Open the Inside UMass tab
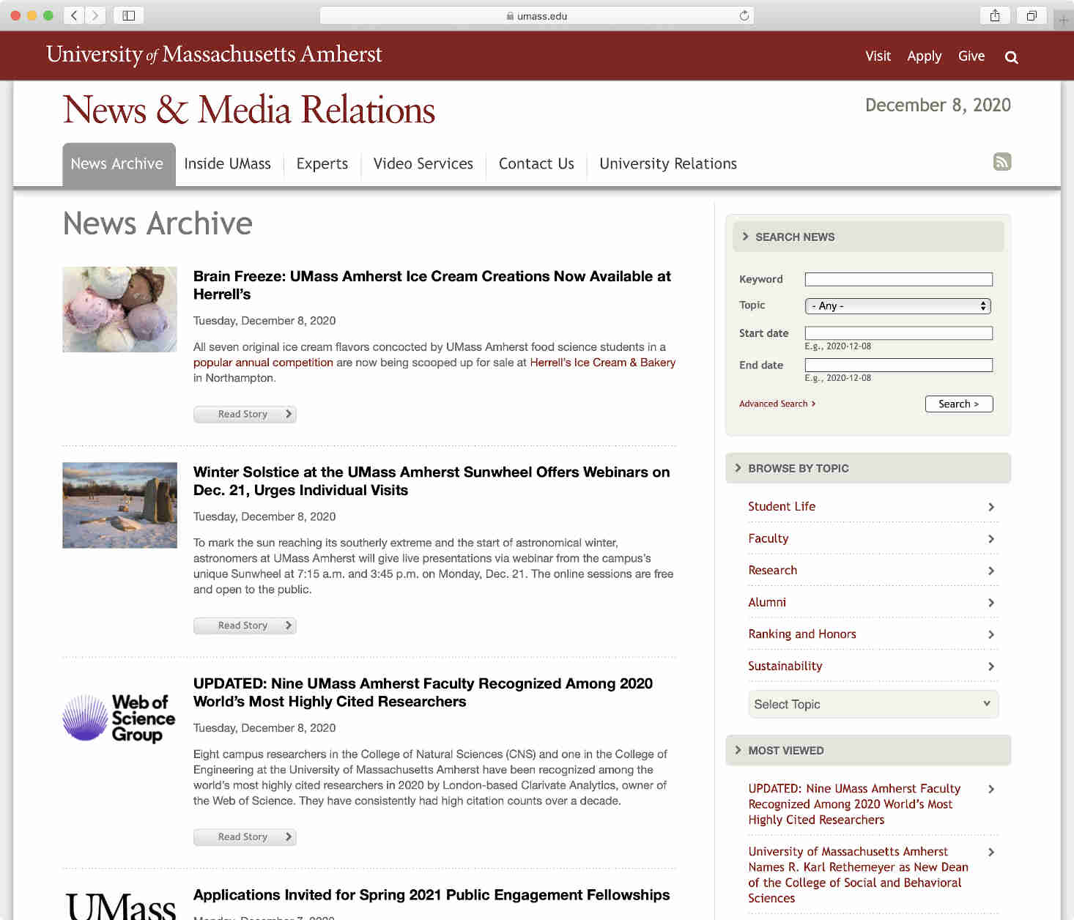This screenshot has width=1074, height=920. click(228, 164)
